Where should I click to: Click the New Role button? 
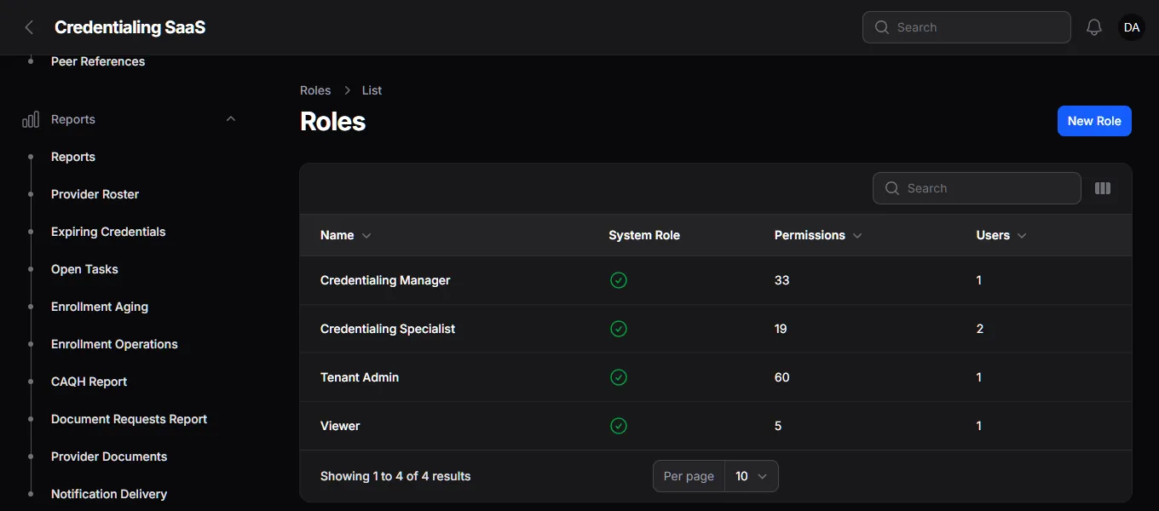click(x=1094, y=121)
